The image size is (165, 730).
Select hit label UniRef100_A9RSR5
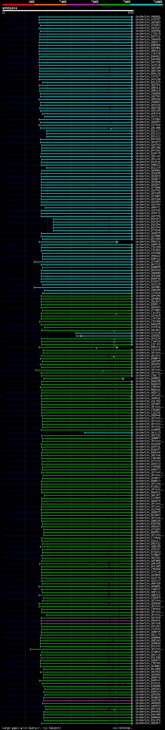click(x=148, y=290)
